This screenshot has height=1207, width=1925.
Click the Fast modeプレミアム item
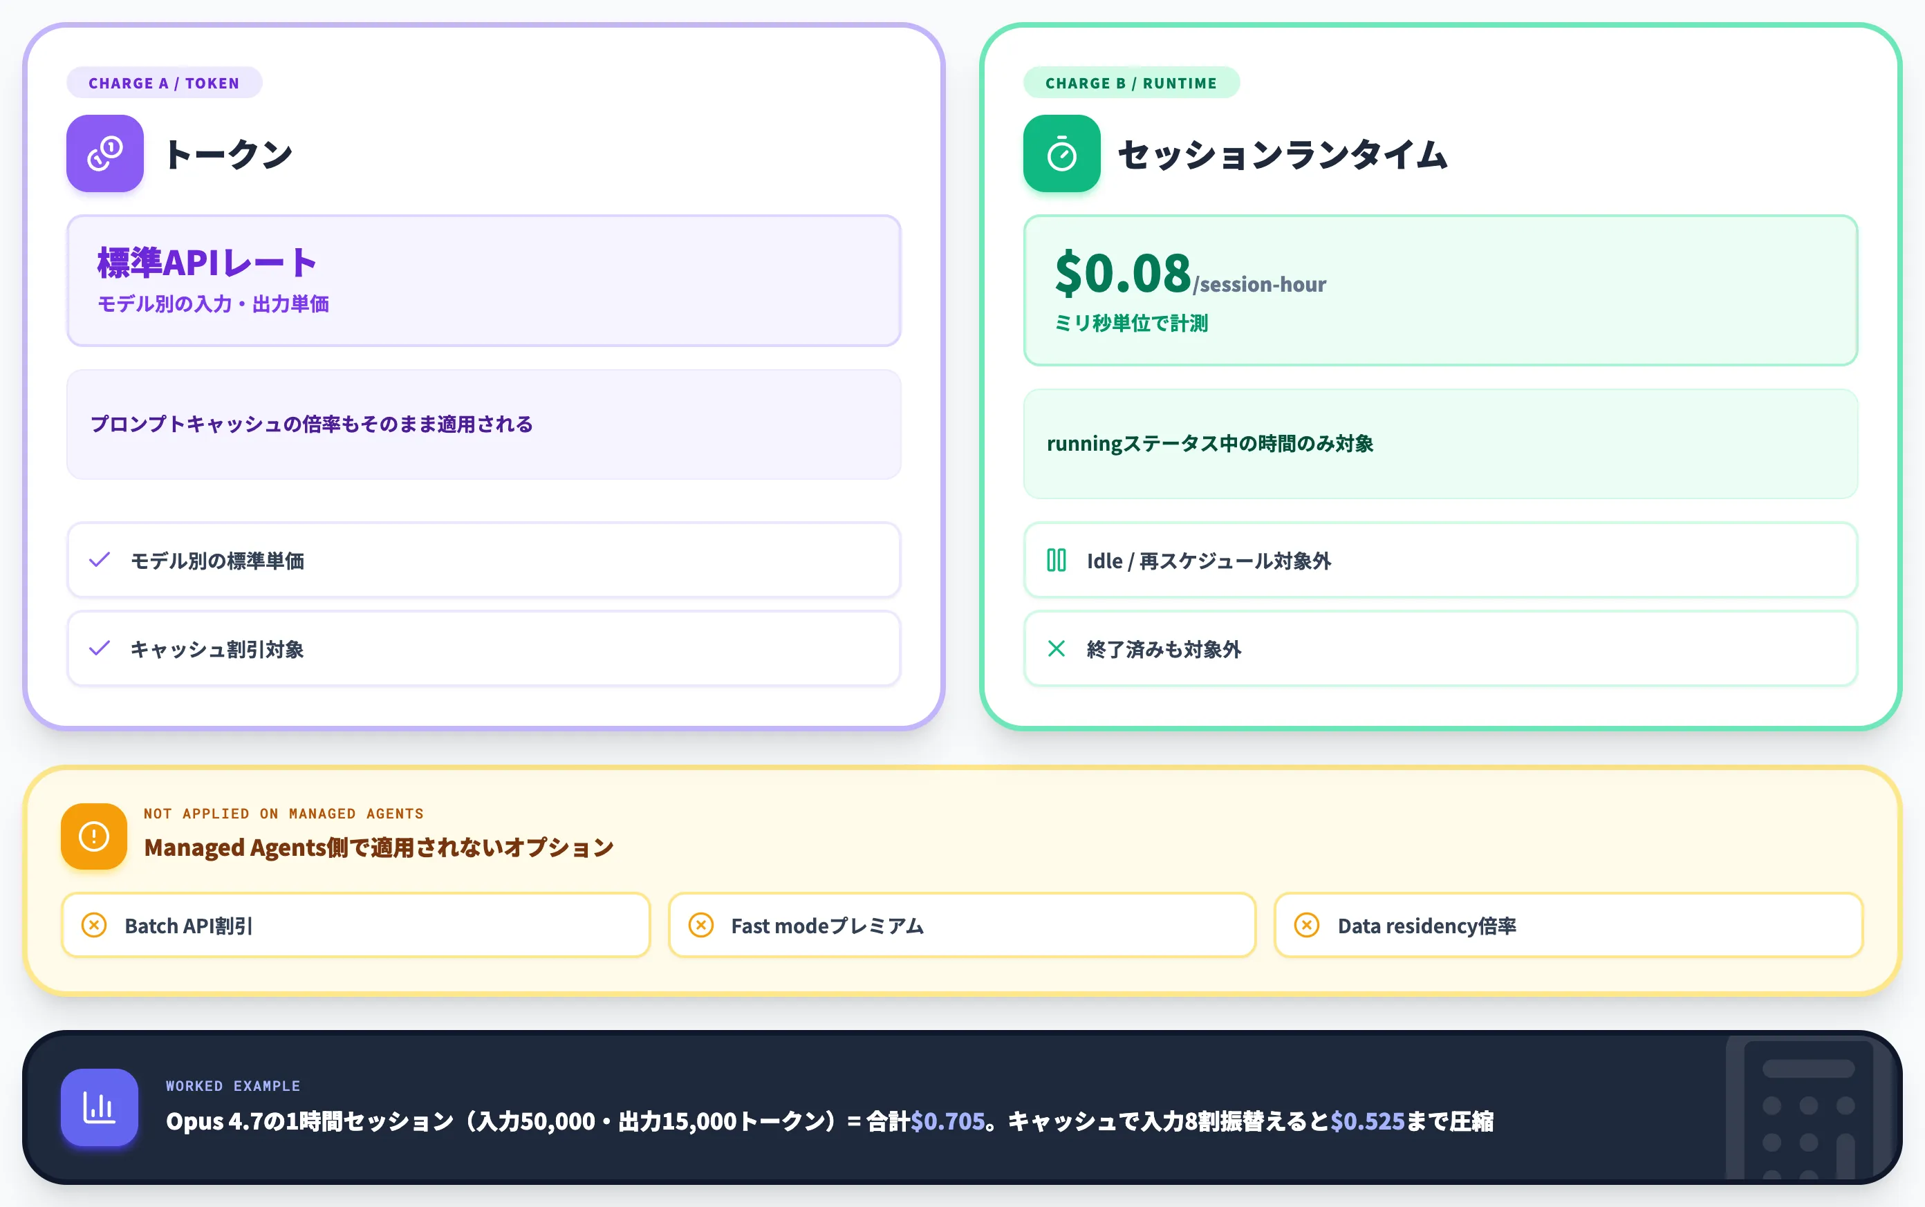click(962, 925)
